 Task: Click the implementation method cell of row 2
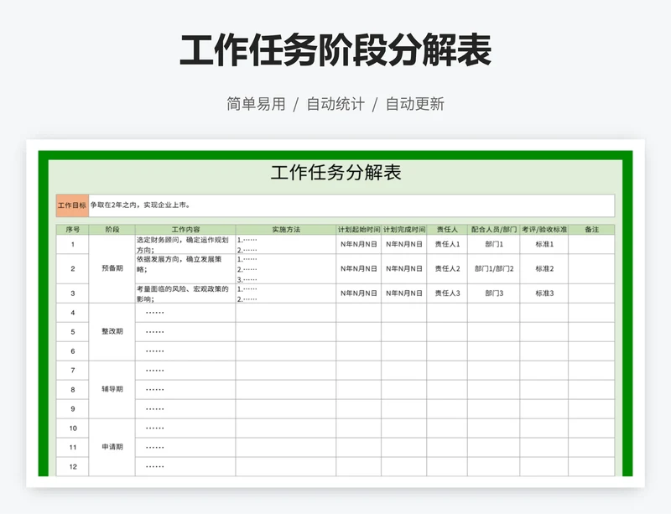[x=286, y=269]
